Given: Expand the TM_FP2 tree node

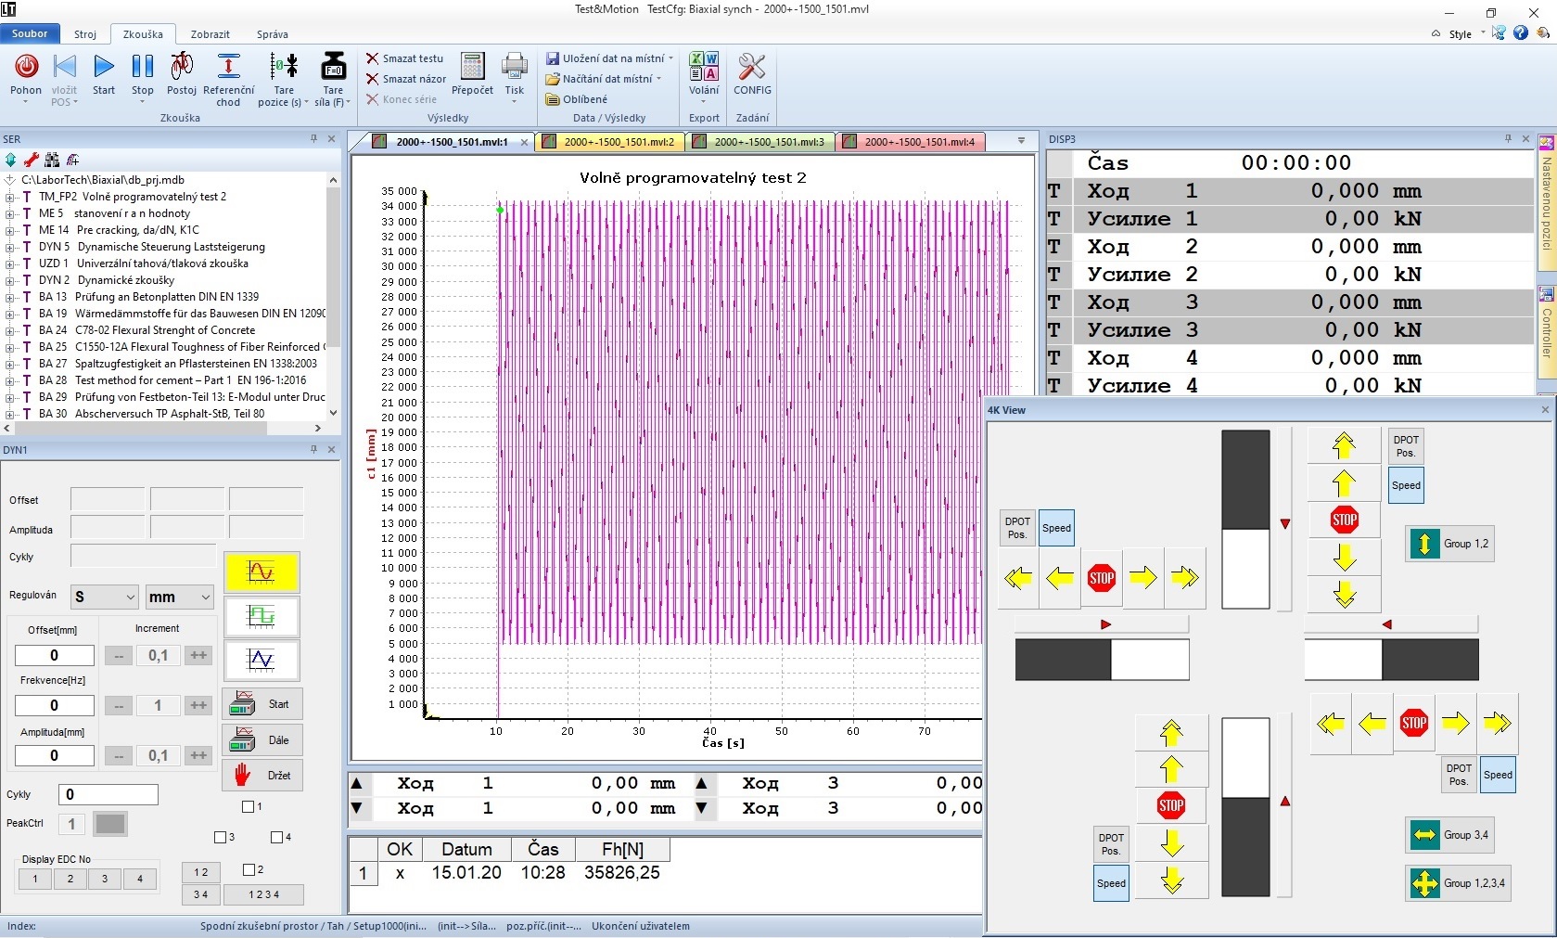Looking at the screenshot, I should point(10,197).
